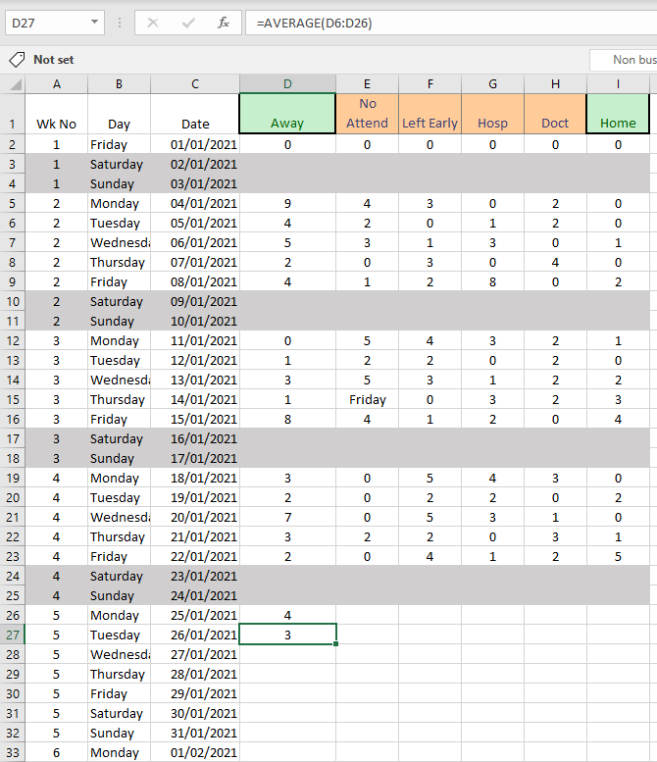Click Away value 7 in row 21
The width and height of the screenshot is (657, 762).
(x=287, y=517)
